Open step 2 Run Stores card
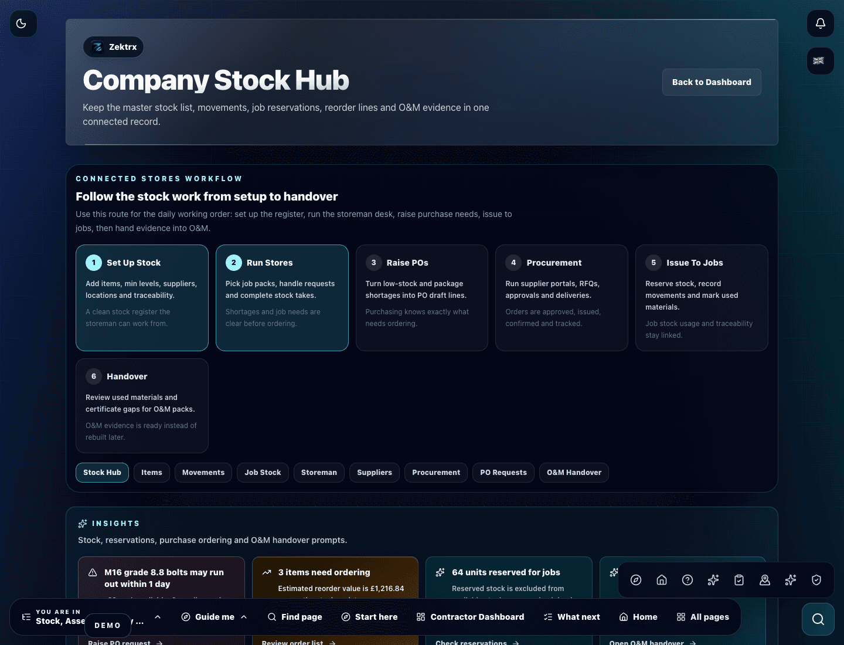Screen dimensions: 844x645 click(x=282, y=298)
